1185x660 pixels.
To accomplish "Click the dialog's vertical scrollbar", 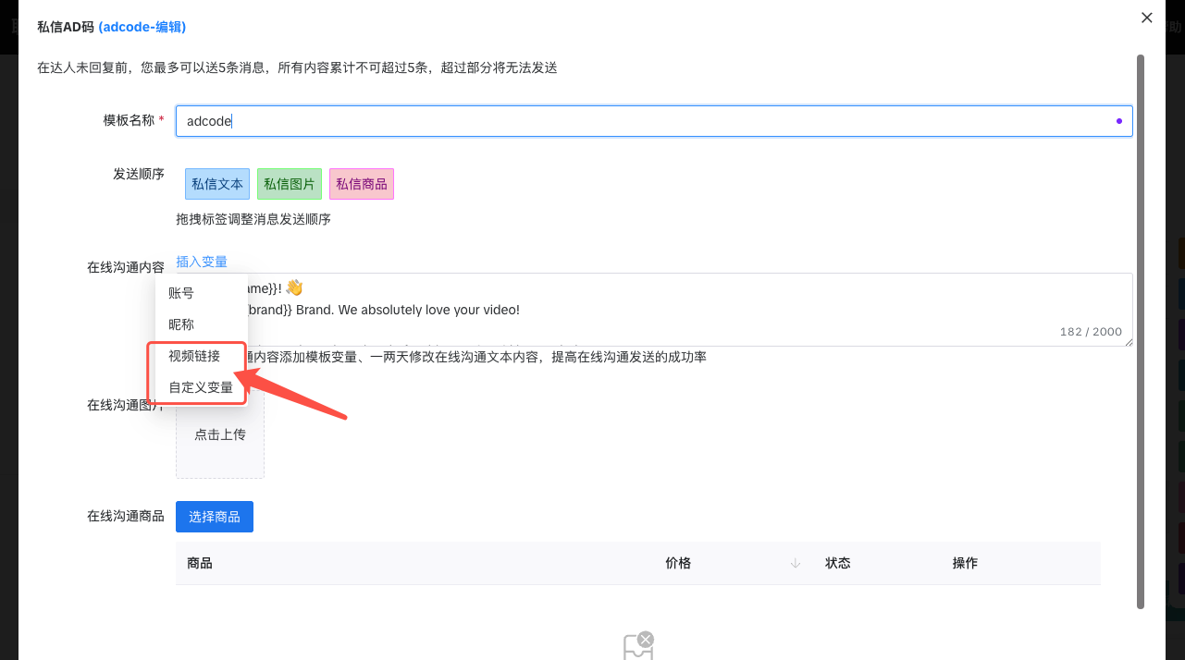I will click(x=1141, y=331).
